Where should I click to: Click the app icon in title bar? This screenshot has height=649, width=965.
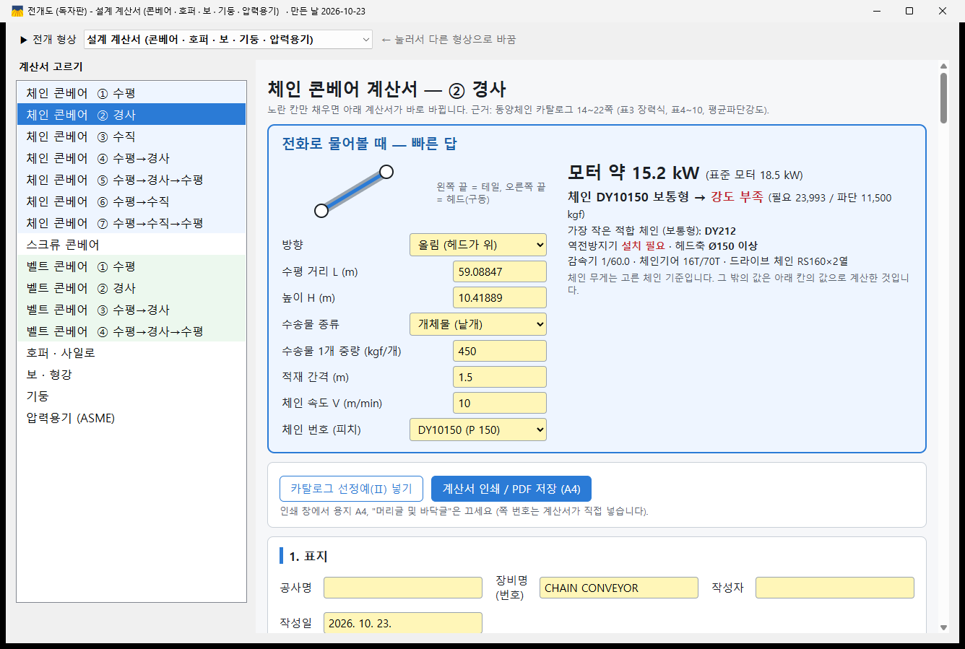click(x=17, y=11)
